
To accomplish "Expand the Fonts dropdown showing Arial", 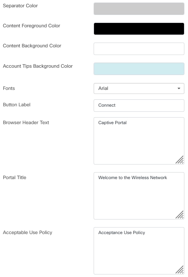I will tap(139, 88).
